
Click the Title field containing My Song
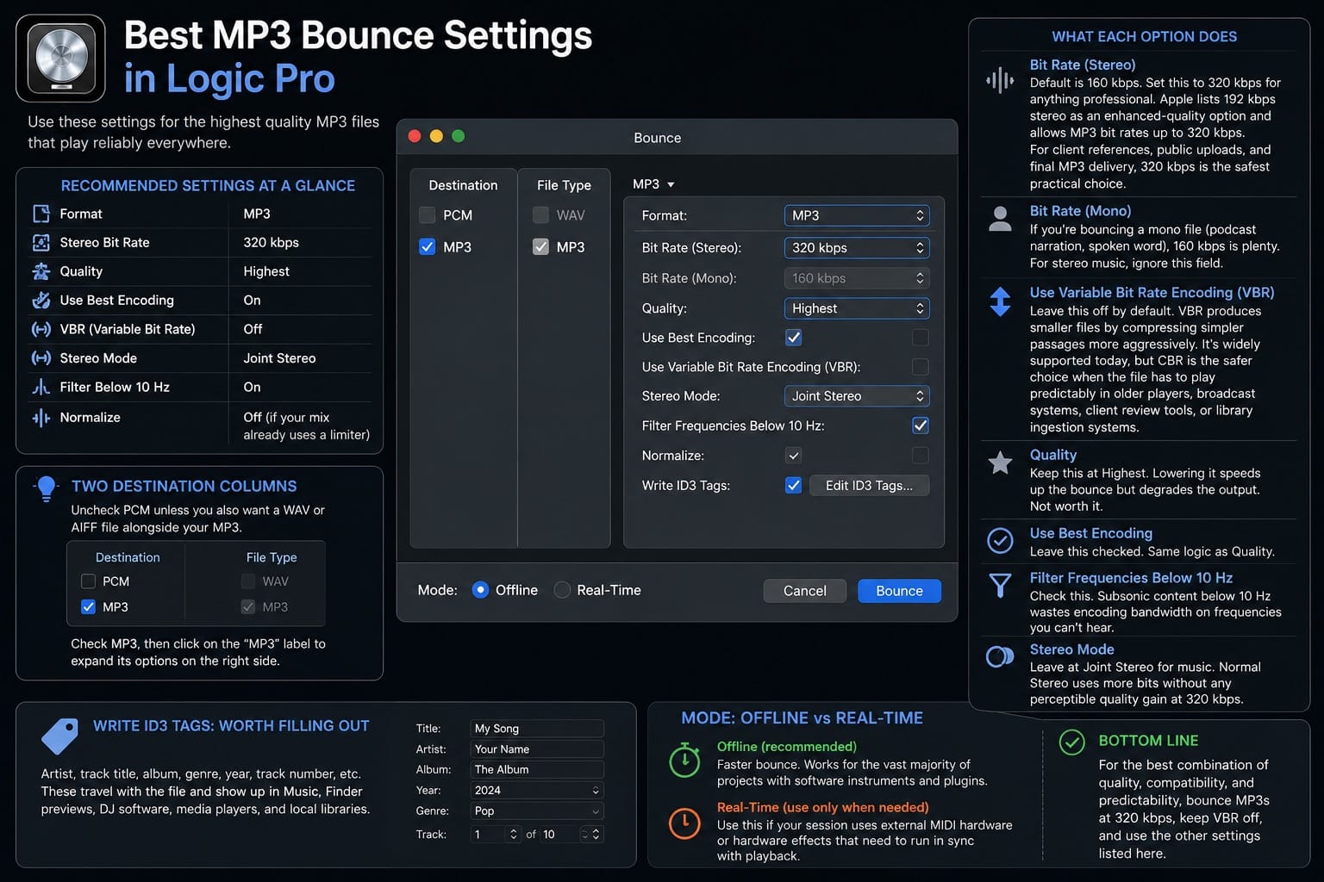click(536, 729)
